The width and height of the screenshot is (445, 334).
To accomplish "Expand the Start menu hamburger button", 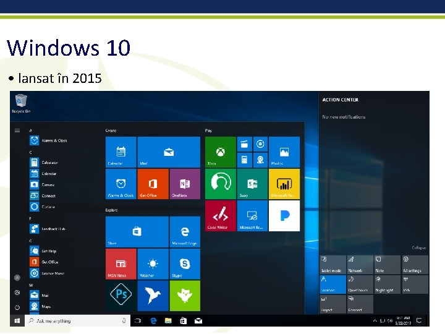I will (x=17, y=131).
